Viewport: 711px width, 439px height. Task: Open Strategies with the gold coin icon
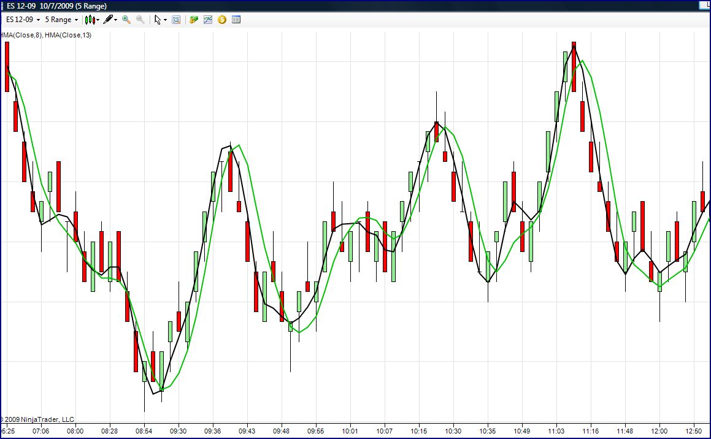(222, 20)
